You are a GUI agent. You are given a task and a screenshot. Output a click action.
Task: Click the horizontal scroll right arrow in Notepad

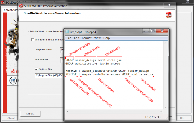[161, 111]
